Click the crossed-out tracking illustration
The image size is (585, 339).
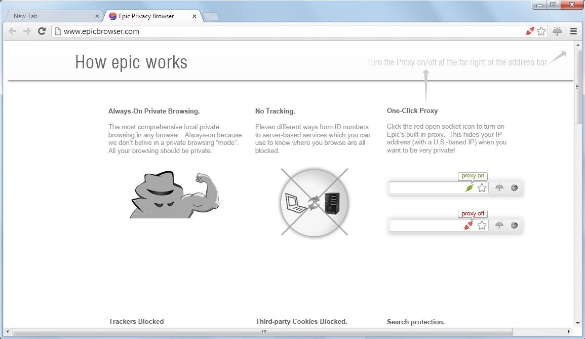click(314, 202)
